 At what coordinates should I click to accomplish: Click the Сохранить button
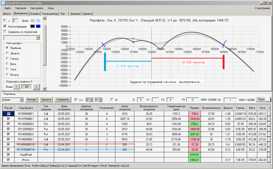pos(63,99)
